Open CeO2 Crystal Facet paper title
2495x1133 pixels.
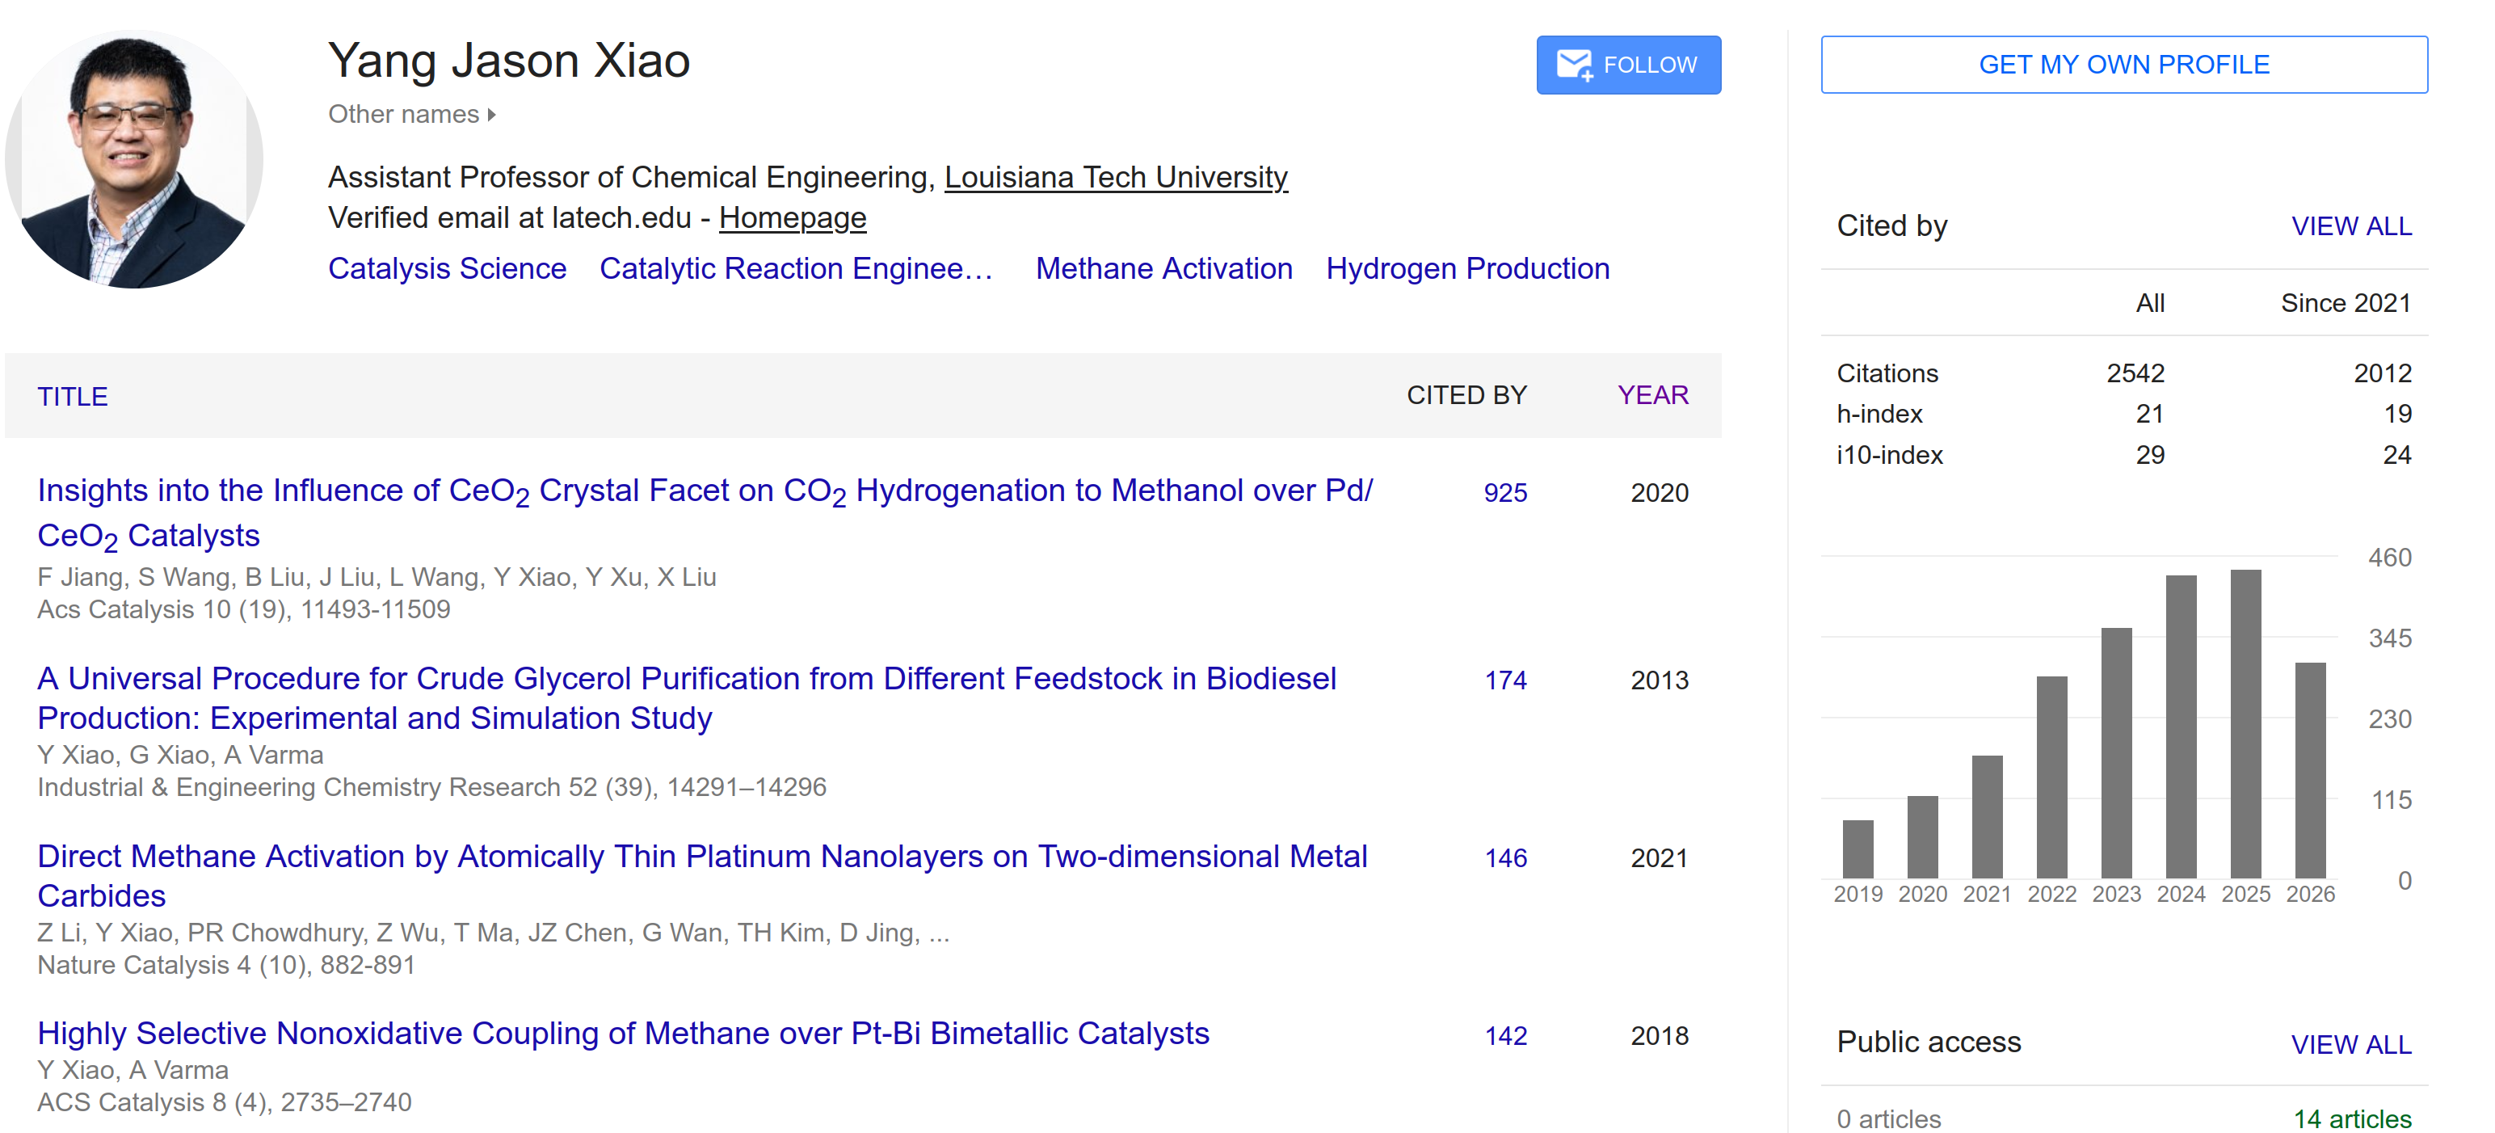click(x=705, y=512)
